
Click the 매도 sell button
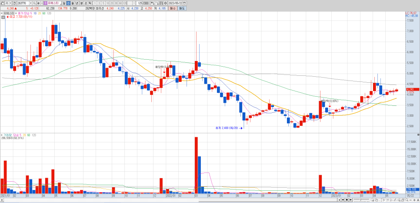coord(182,8)
